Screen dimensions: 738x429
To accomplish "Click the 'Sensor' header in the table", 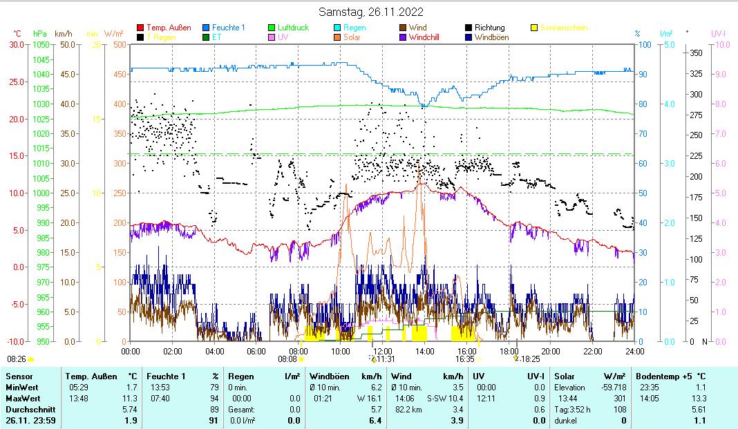I will [x=19, y=376].
